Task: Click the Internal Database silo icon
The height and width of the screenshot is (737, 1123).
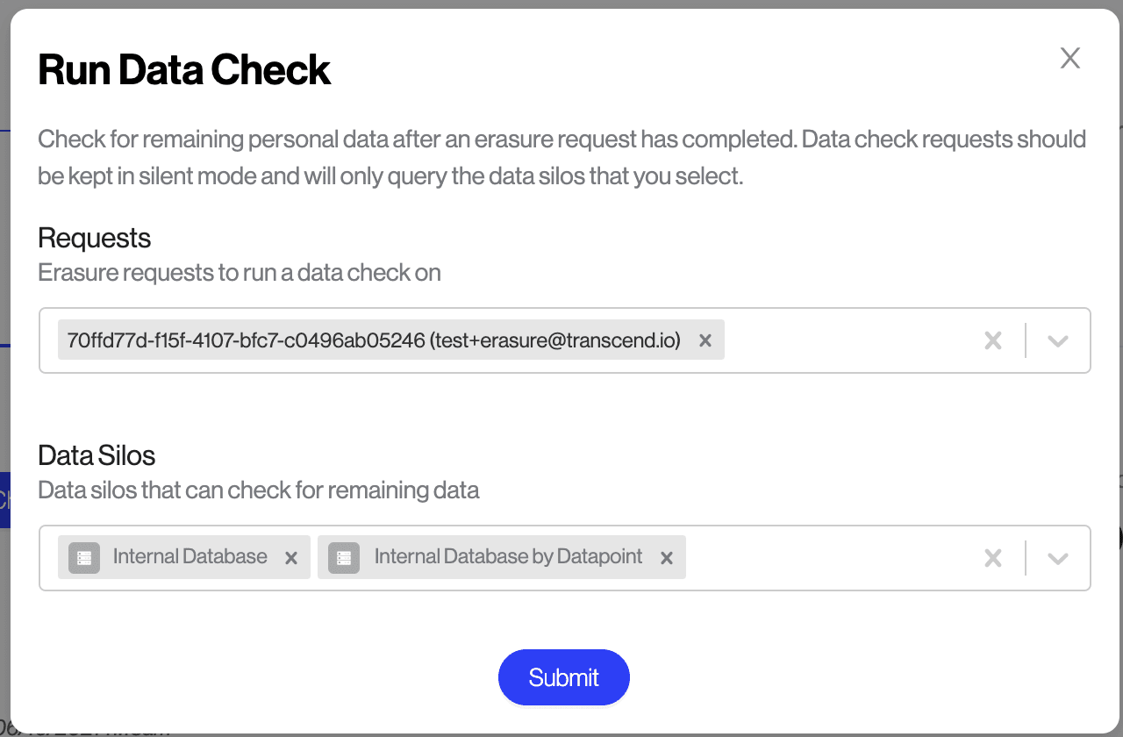Action: [x=84, y=558]
